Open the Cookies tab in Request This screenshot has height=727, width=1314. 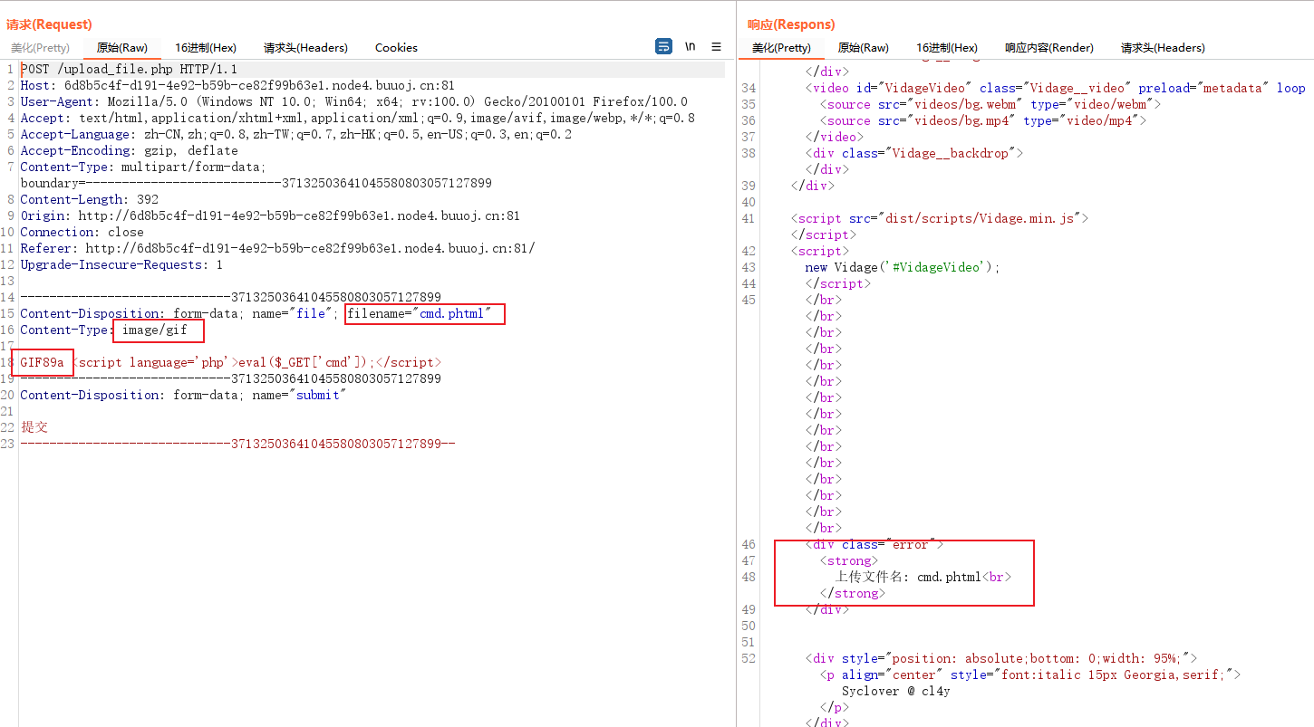(x=396, y=48)
